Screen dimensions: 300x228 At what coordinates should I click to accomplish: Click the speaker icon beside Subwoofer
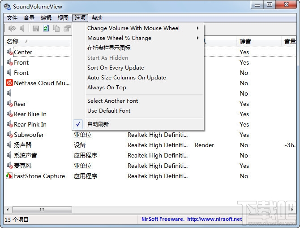point(10,135)
